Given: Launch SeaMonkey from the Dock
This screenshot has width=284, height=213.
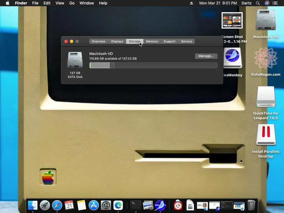Looking at the screenshot, I should (x=160, y=205).
